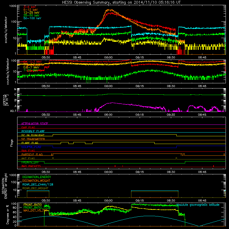Select the 1000 tick on the decimation axis
The height and width of the screenshot is (229, 229).
coord(13,175)
